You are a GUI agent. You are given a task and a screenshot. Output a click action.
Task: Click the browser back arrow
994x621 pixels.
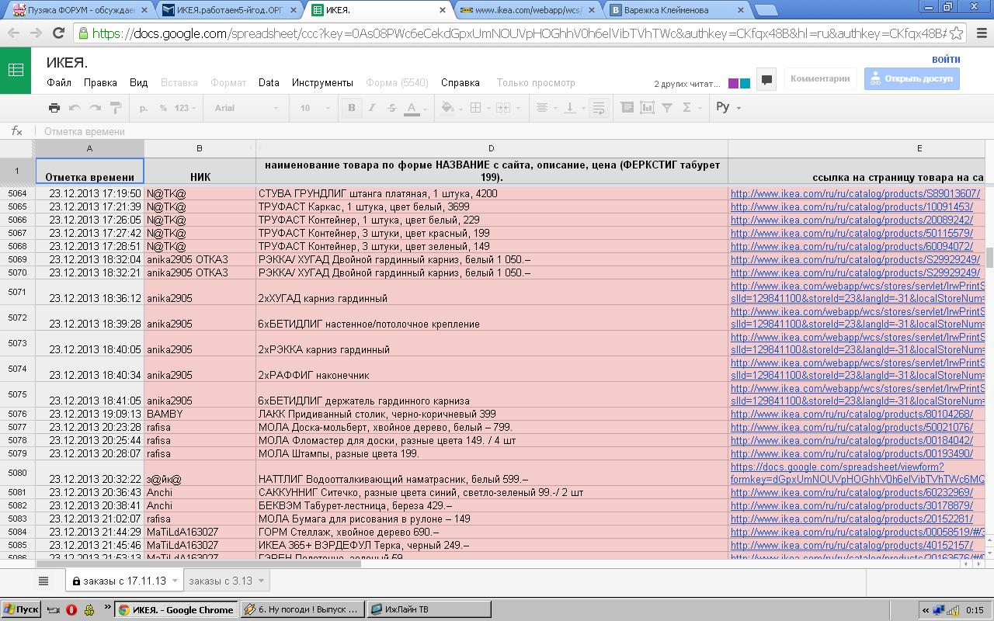pos(13,33)
